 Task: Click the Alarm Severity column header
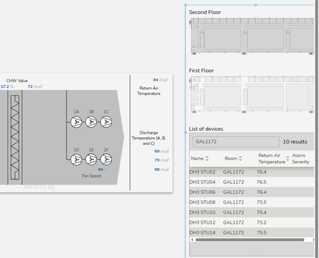click(301, 159)
